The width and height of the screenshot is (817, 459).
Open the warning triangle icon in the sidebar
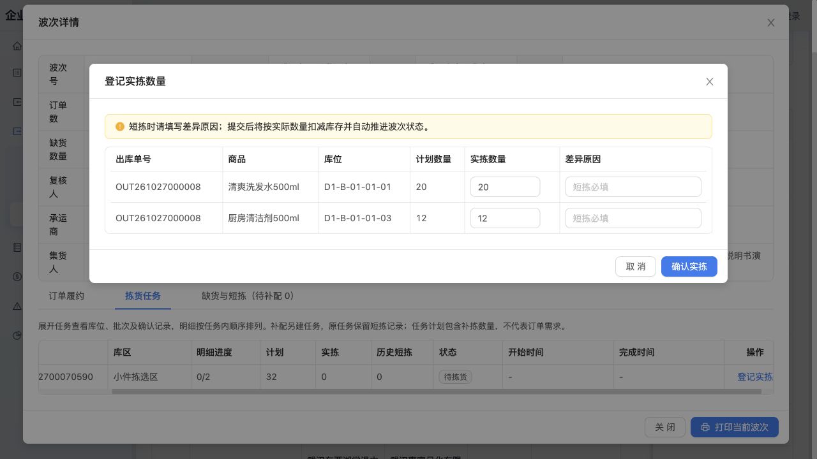pos(17,306)
